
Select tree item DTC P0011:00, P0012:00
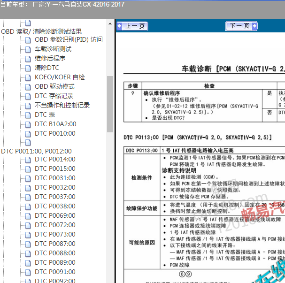coord(36,151)
